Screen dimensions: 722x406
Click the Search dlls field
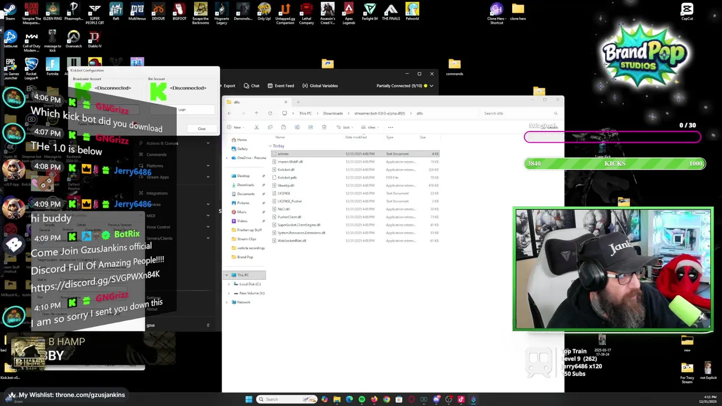point(521,113)
